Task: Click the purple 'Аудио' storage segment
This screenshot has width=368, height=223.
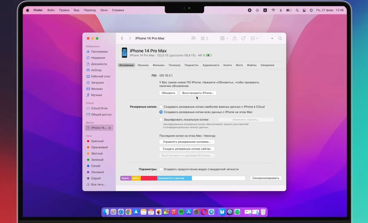Action: pyautogui.click(x=126, y=178)
